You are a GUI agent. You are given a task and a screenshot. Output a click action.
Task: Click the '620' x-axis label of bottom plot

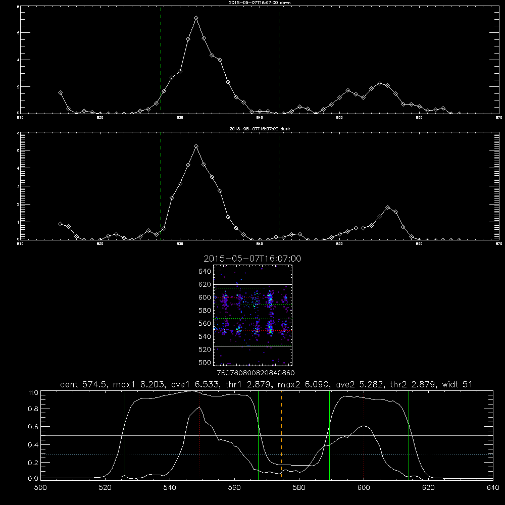(x=428, y=488)
